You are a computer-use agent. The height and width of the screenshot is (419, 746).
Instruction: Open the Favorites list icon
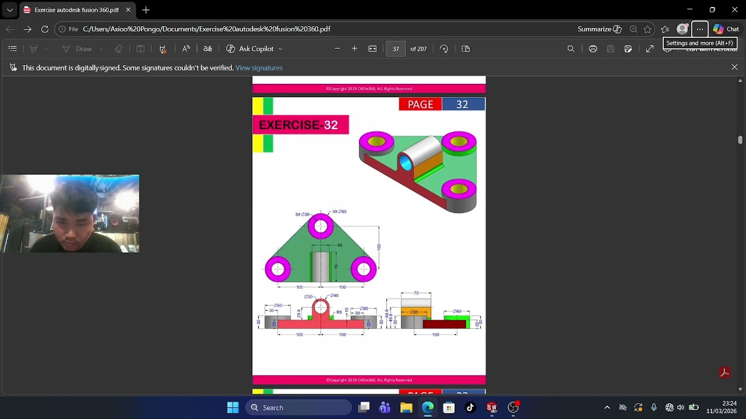[665, 29]
